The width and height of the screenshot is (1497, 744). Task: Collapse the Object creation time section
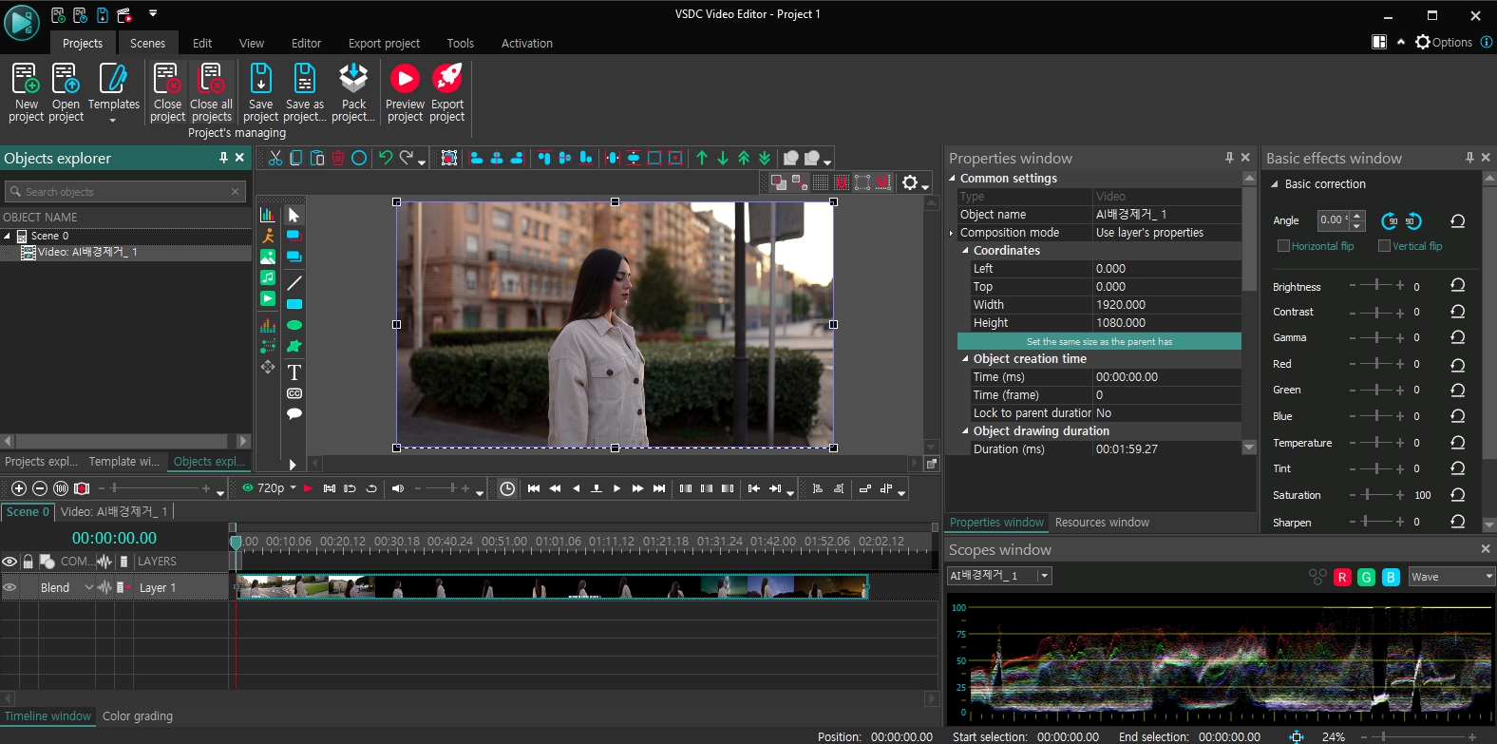[x=966, y=359]
